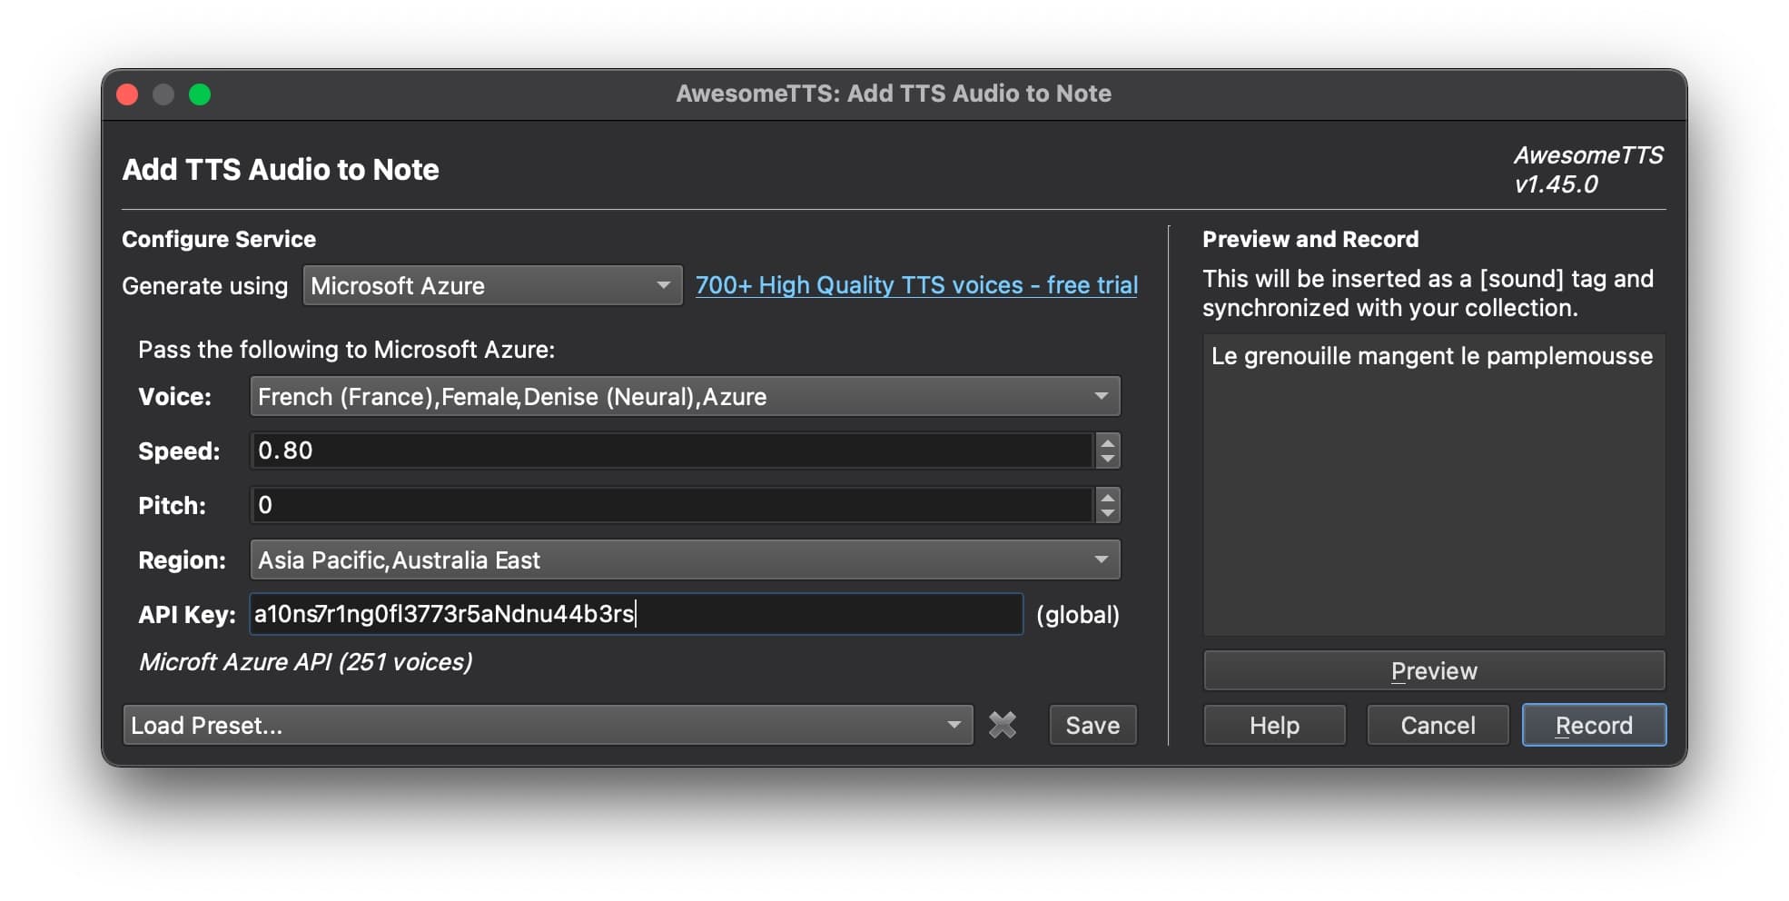The height and width of the screenshot is (901, 1789).
Task: Click the Save preset button
Action: (1092, 725)
